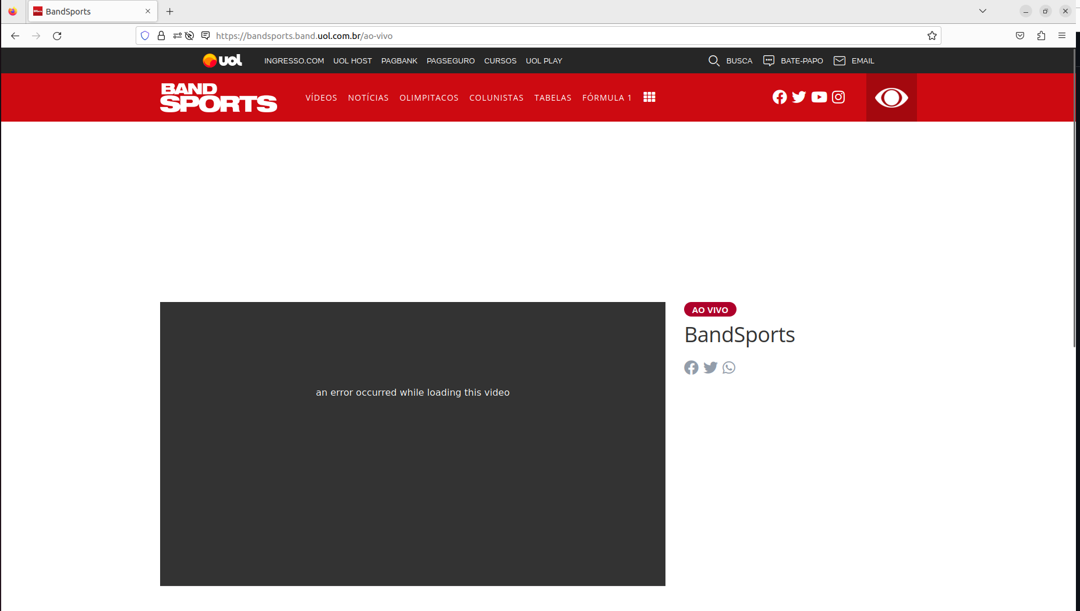The image size is (1080, 611).
Task: Open BandSports Facebook page from red navbar
Action: point(780,97)
